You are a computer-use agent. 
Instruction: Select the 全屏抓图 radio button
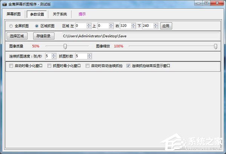click(x=11, y=26)
